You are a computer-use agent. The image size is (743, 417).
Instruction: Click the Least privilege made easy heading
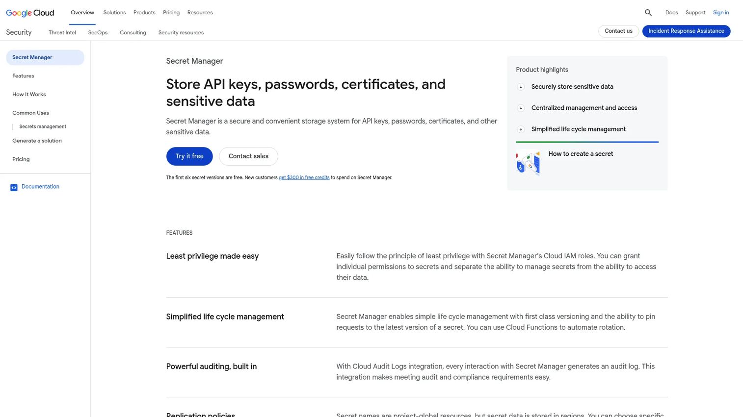click(x=212, y=256)
